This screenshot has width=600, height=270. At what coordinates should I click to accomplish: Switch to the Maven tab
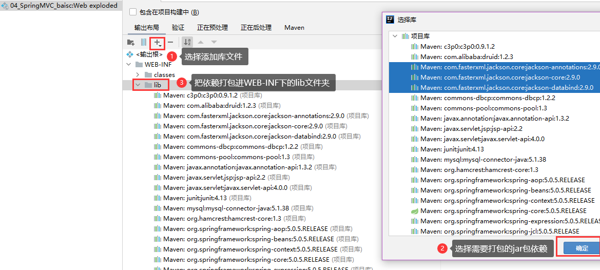point(294,28)
